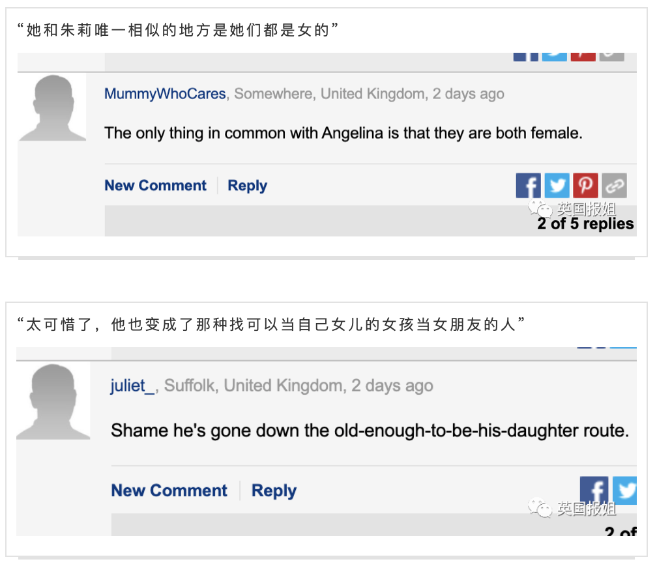Expand cropped replies count under juliet_ comment
Screen dimensions: 657x568
click(620, 532)
